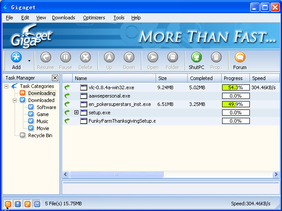Click the ShutPC toolbar icon
The image size is (282, 211).
(197, 58)
